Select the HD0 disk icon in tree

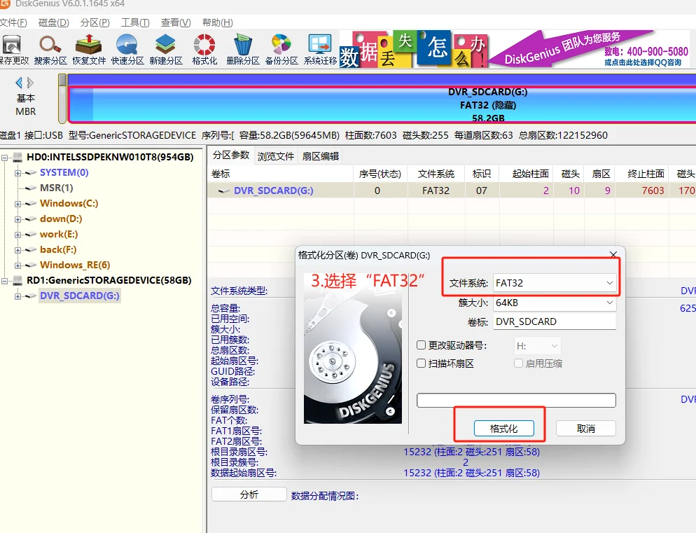pos(18,157)
